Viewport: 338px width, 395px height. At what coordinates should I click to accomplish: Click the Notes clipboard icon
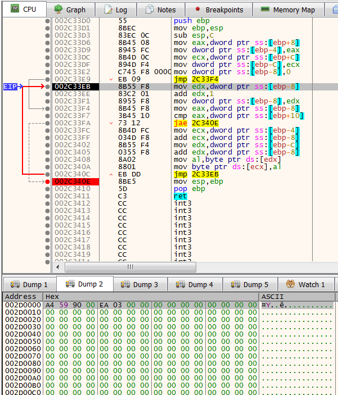(150, 10)
